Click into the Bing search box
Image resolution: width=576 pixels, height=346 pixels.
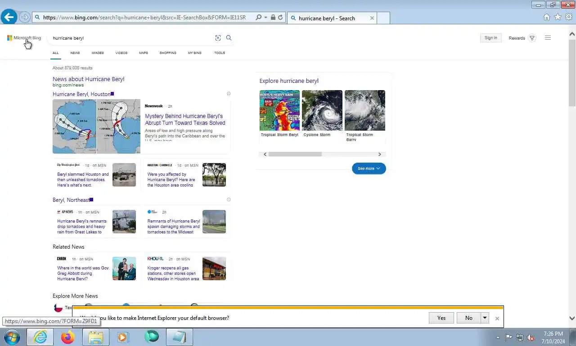click(x=133, y=38)
